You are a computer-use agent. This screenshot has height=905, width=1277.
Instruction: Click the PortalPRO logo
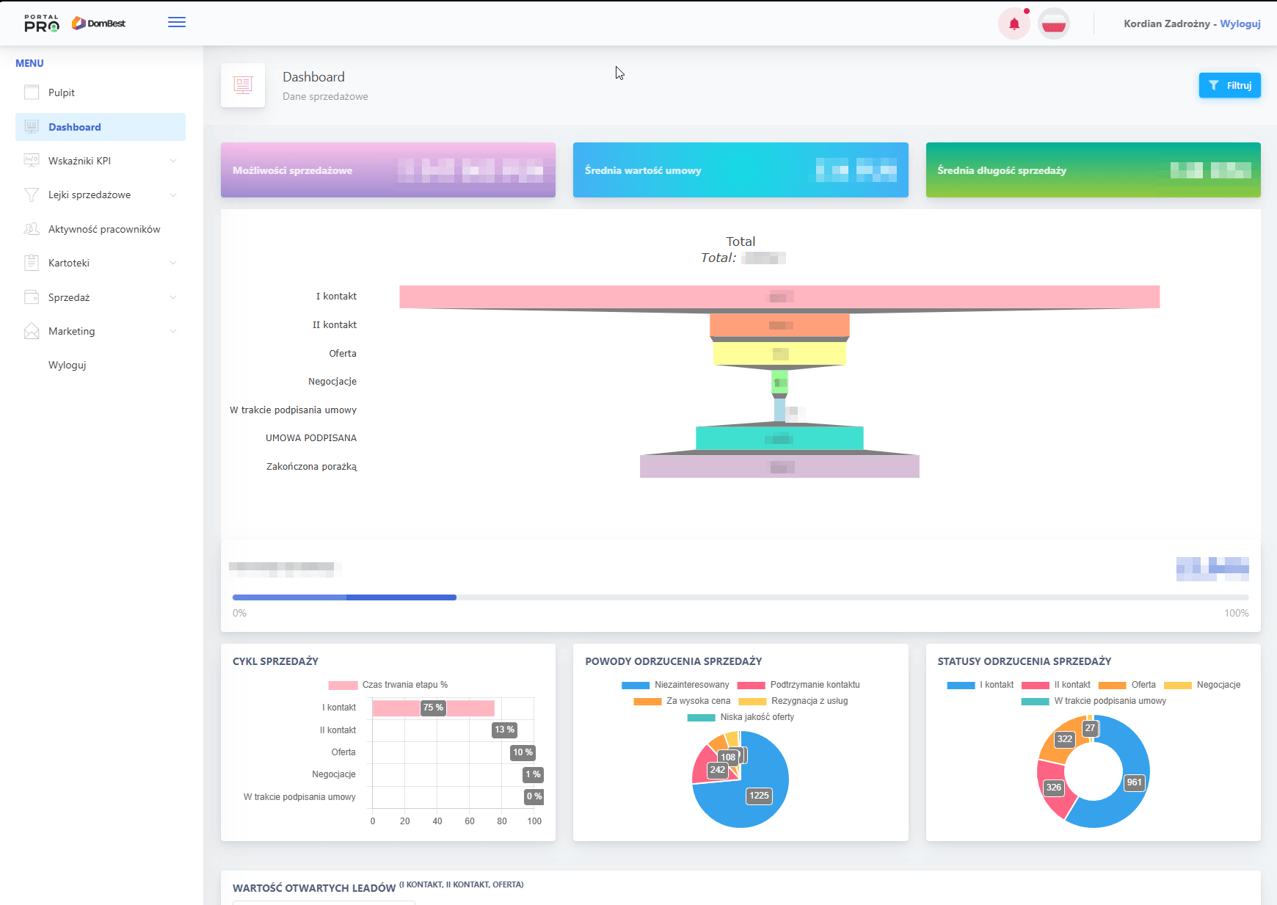[42, 23]
